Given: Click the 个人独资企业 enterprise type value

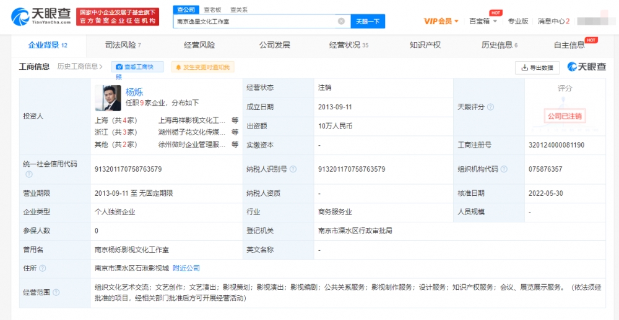Looking at the screenshot, I should click(115, 212).
